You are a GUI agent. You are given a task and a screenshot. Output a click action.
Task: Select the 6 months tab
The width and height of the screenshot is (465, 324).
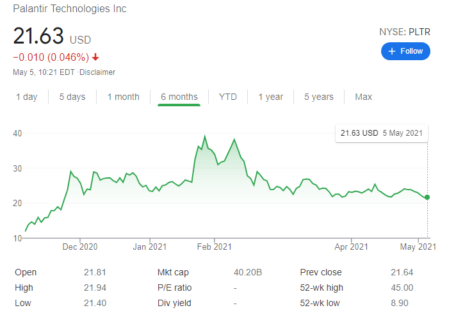(x=179, y=97)
